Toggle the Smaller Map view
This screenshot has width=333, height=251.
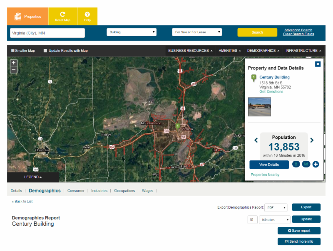pos(23,51)
